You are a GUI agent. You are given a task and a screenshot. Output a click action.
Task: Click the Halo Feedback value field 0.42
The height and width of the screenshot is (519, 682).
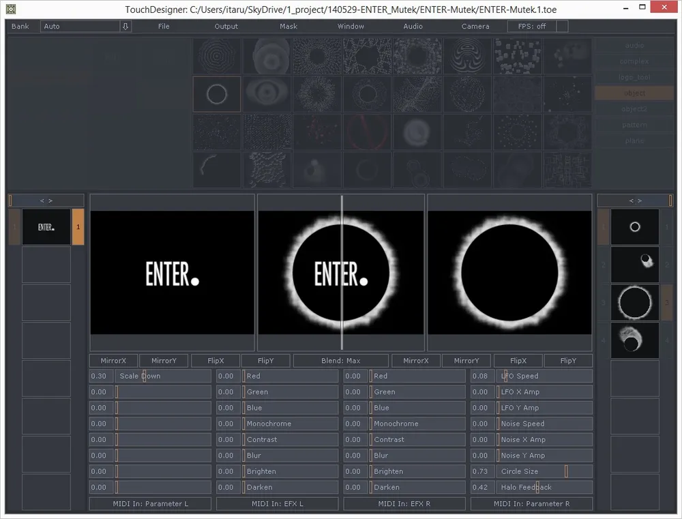pos(482,487)
